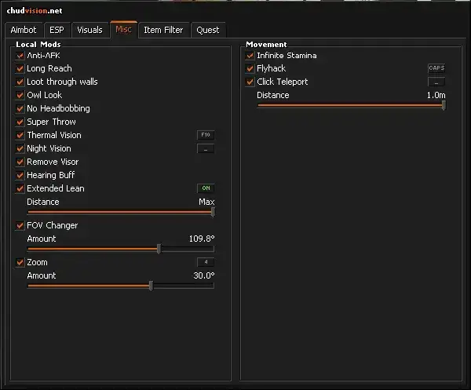Screen dimensions: 471x390
Task: Click the FOV Changer Amount slider
Action: pos(119,249)
